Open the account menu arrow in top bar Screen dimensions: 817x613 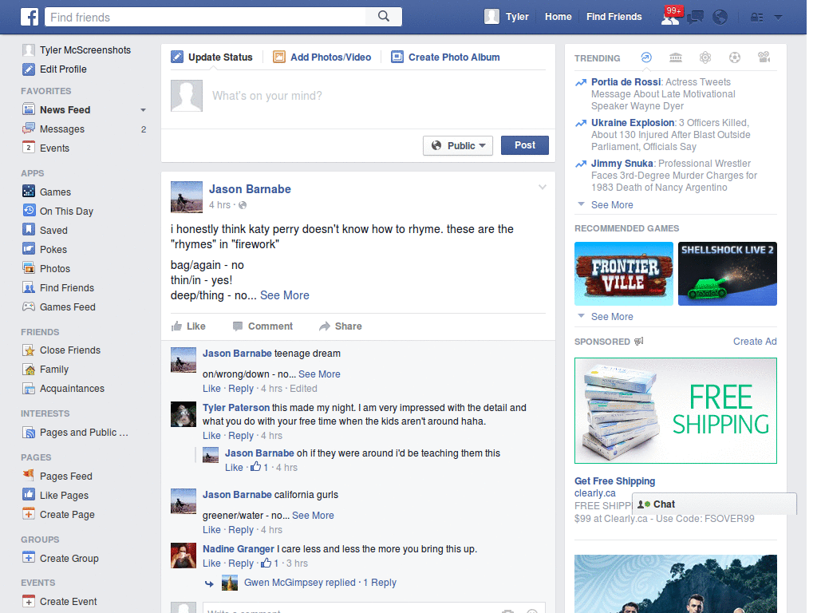tap(778, 18)
